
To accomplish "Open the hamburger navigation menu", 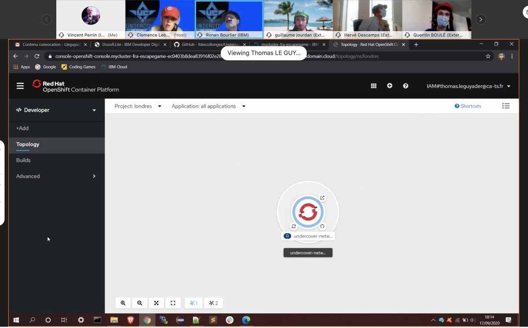I will 20,86.
